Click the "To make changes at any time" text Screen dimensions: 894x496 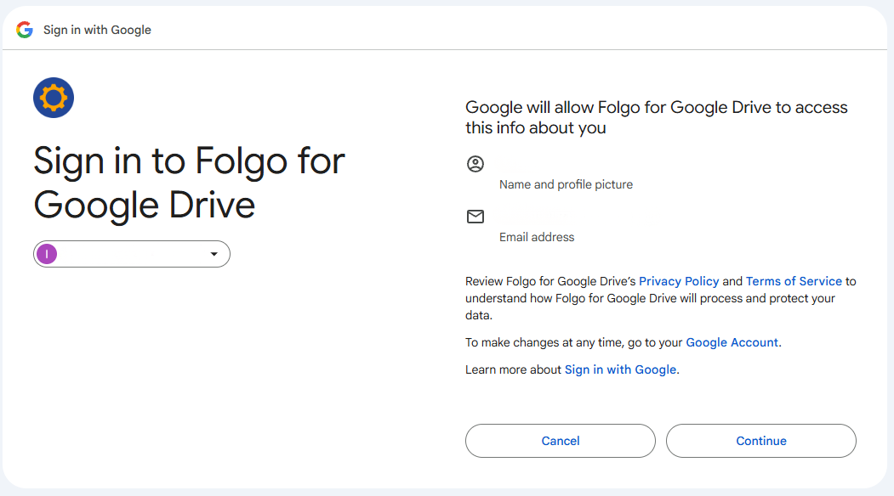(574, 342)
